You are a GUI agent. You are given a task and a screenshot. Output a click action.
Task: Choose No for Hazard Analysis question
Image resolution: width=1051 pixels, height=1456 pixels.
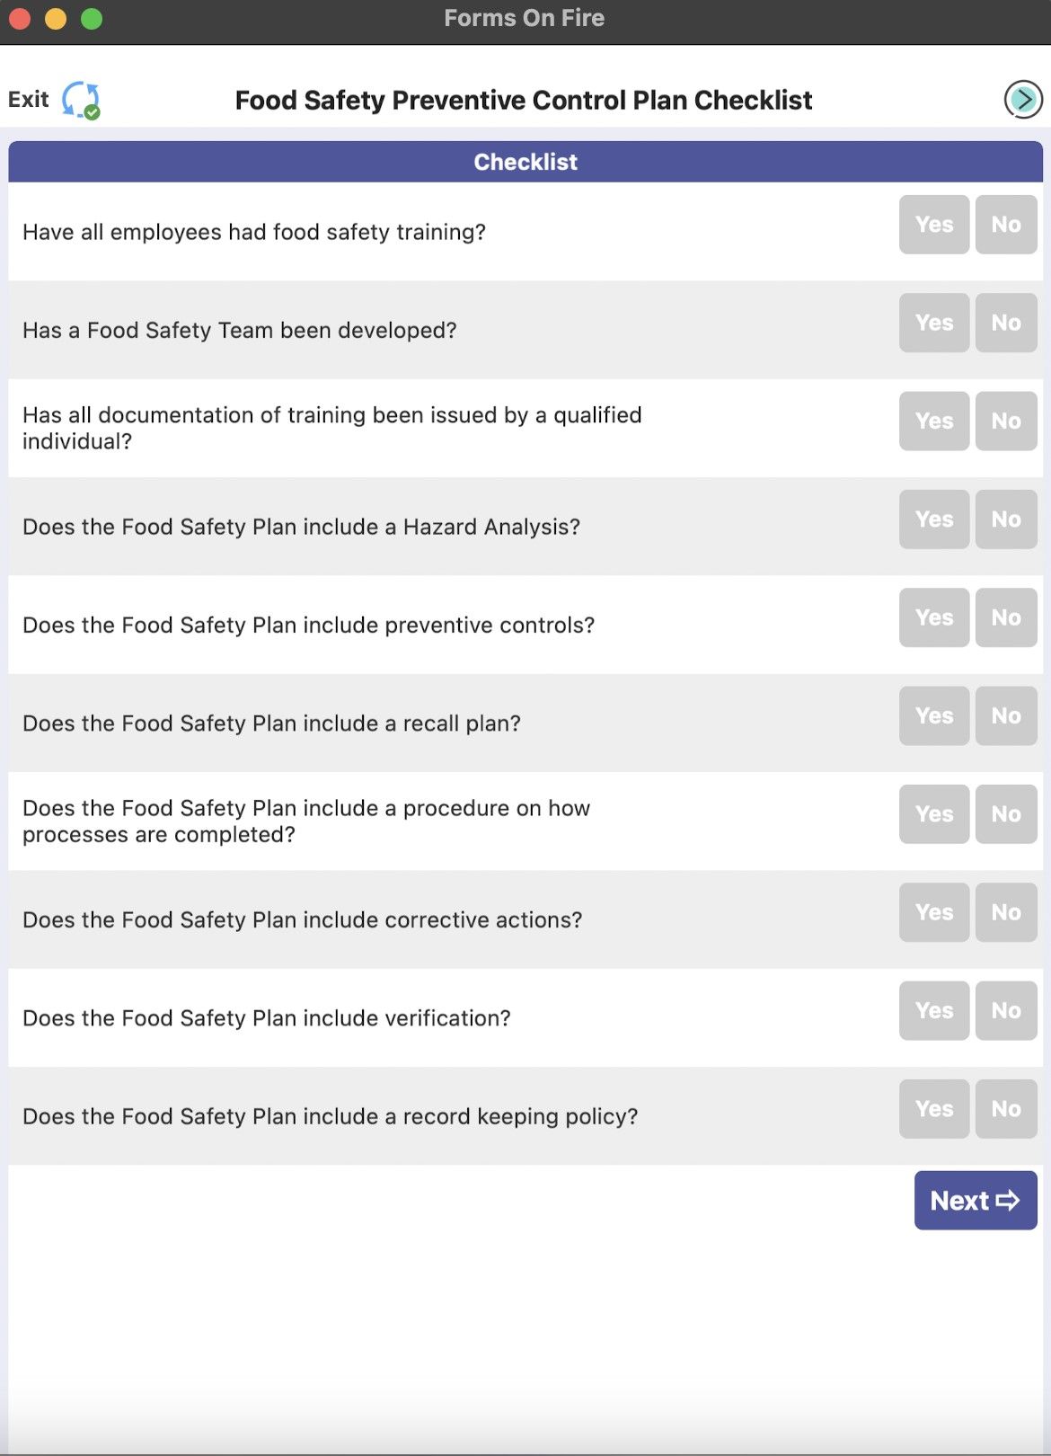1005,519
